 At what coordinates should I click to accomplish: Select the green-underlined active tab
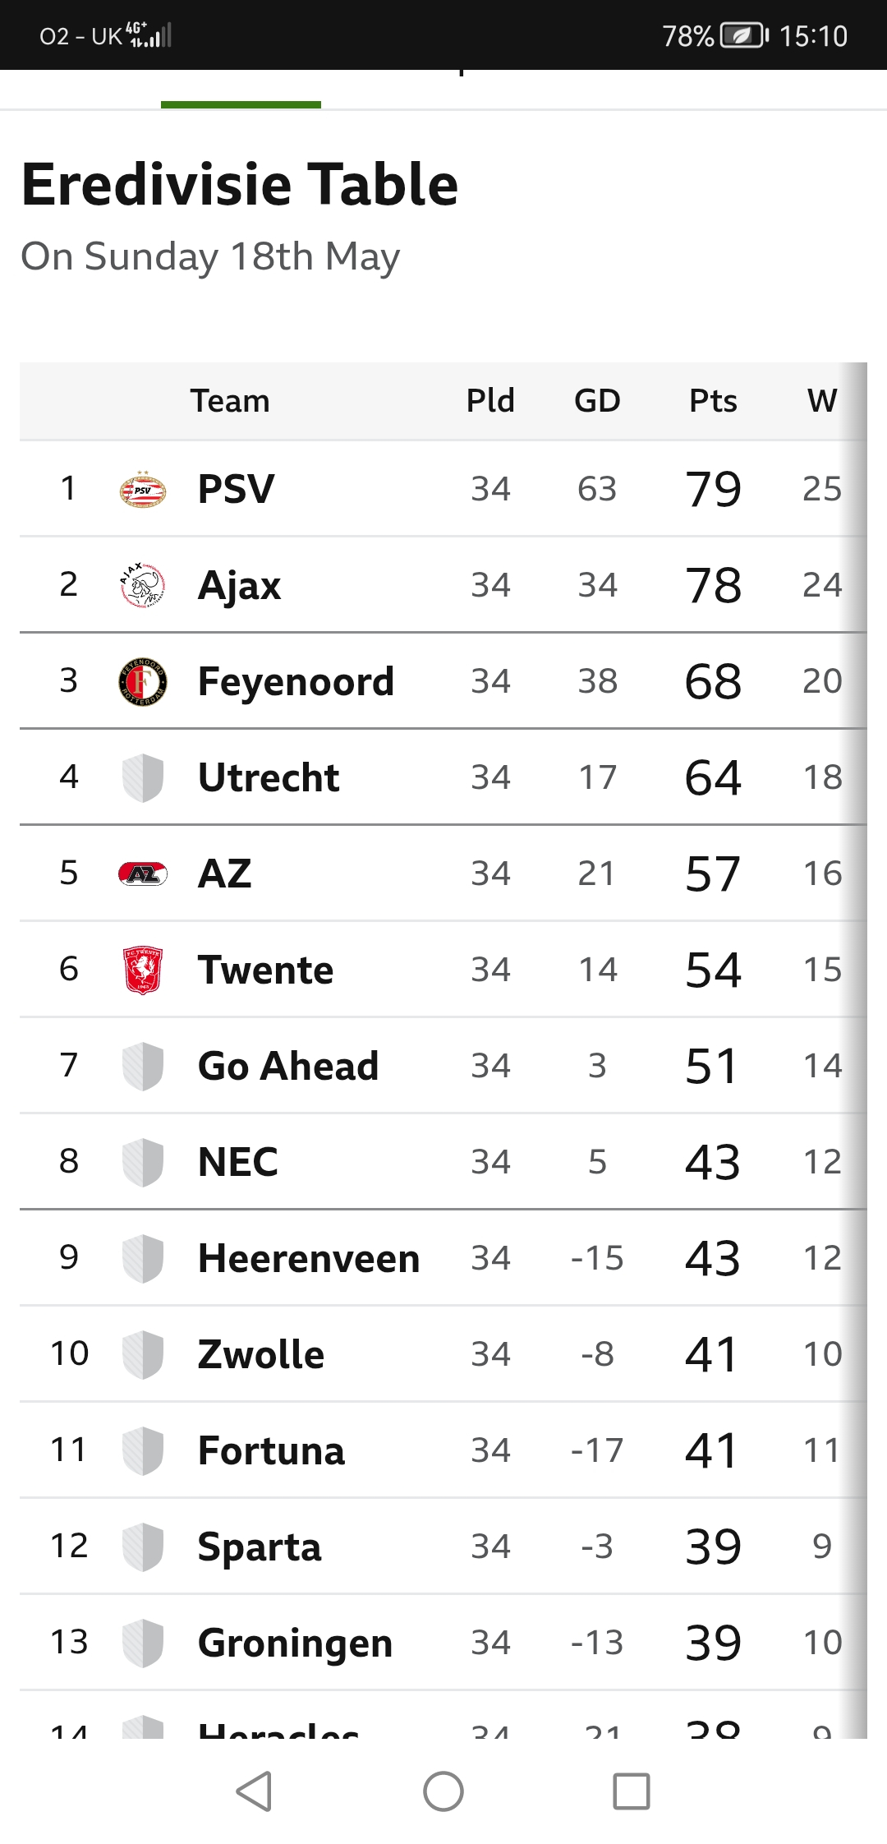click(241, 89)
